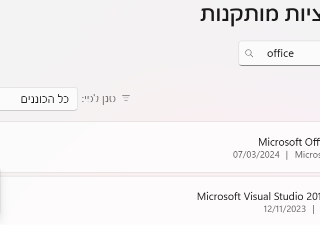Click the "סנן לפי:" filter label
This screenshot has height=225, width=320.
pos(99,99)
